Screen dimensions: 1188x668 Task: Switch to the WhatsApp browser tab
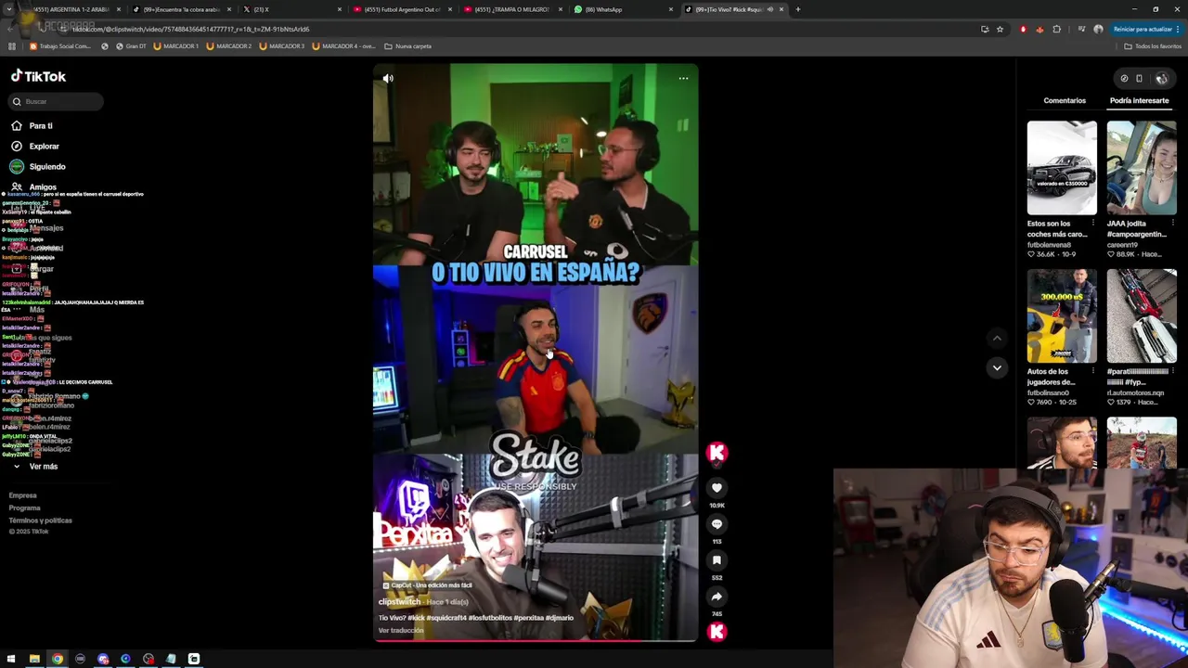pos(623,9)
